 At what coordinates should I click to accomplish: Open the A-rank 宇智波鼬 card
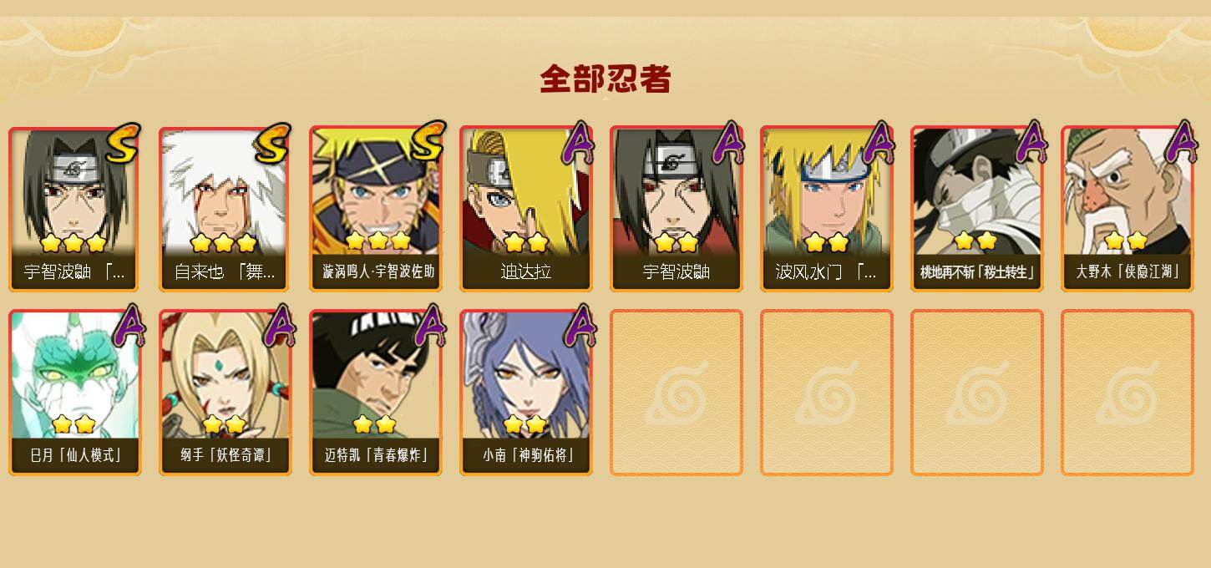tap(676, 209)
